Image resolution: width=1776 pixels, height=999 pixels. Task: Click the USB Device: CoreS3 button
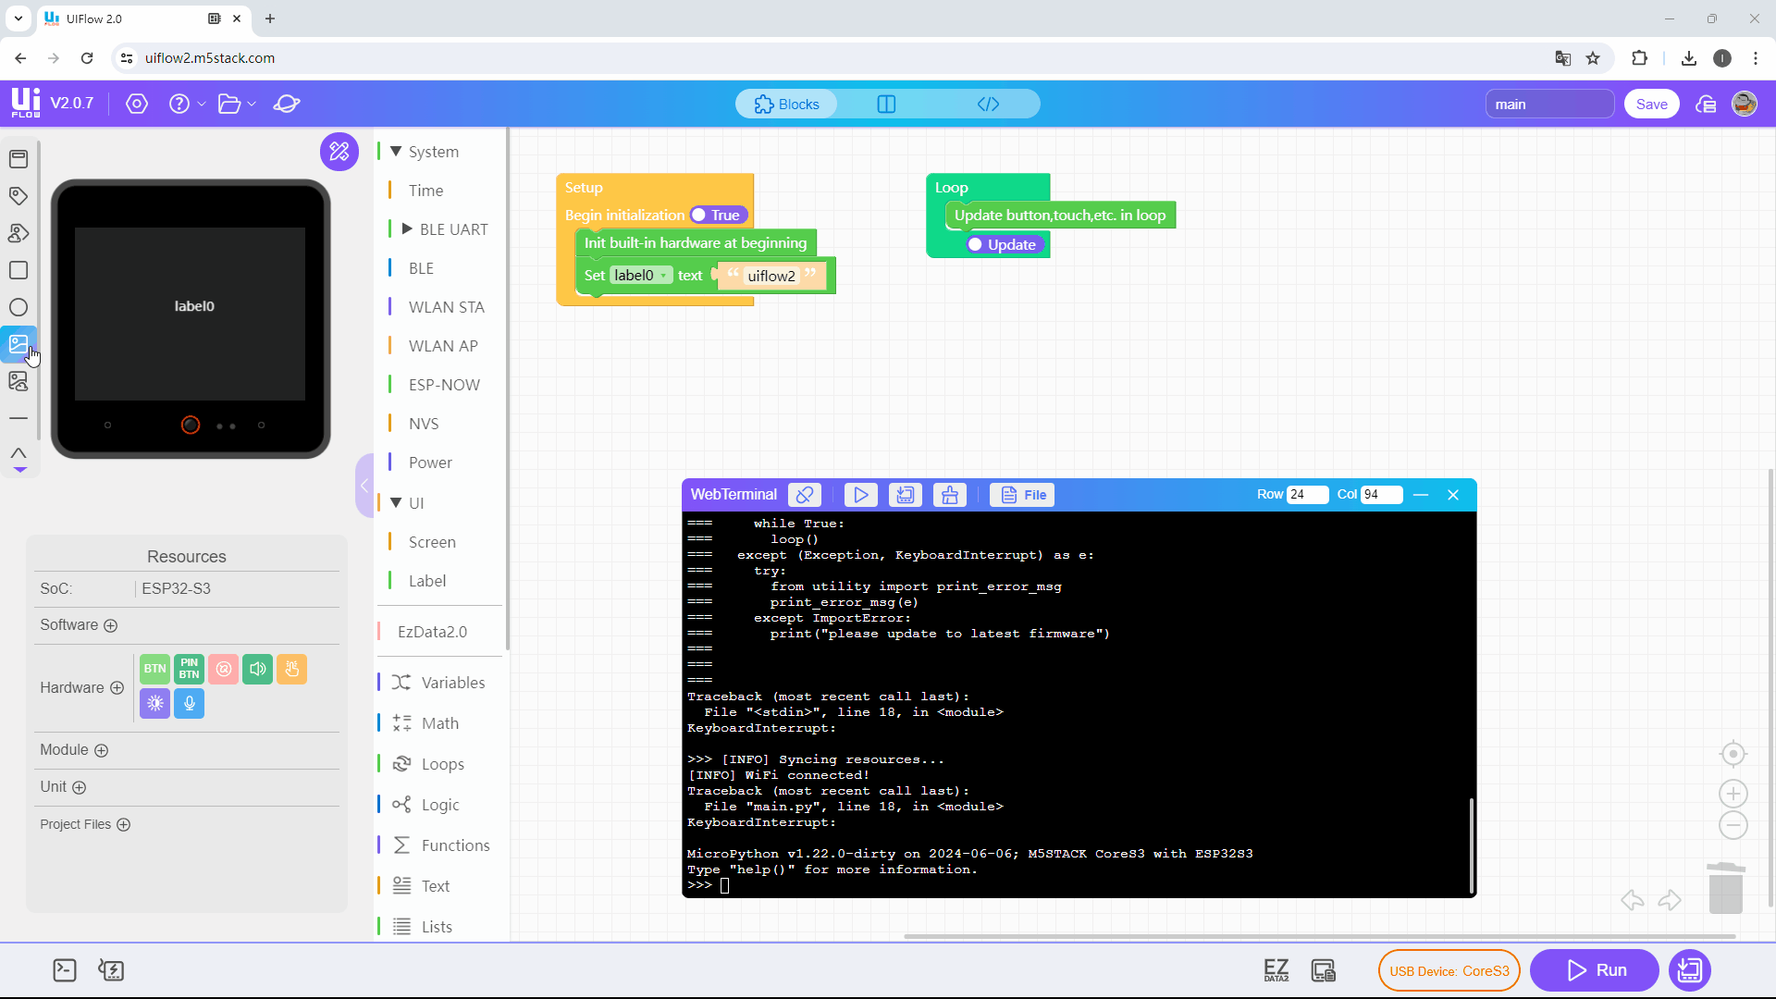point(1449,970)
